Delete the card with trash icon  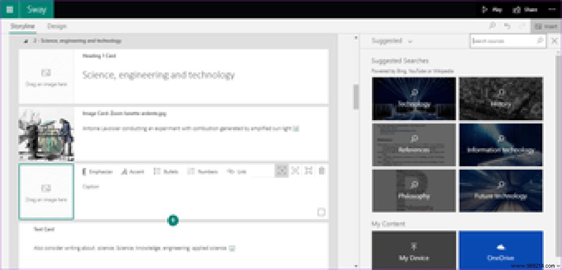tap(321, 171)
